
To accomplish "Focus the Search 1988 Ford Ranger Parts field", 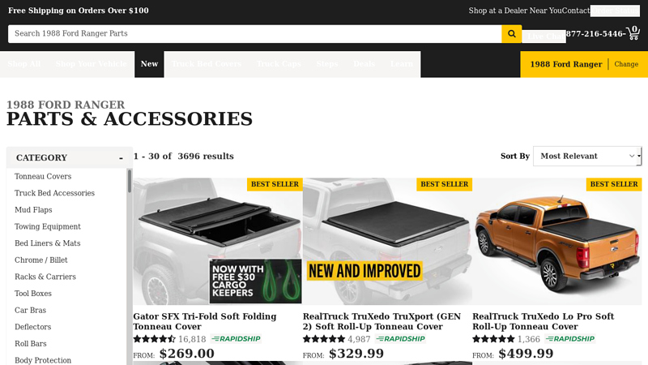I will click(x=254, y=34).
